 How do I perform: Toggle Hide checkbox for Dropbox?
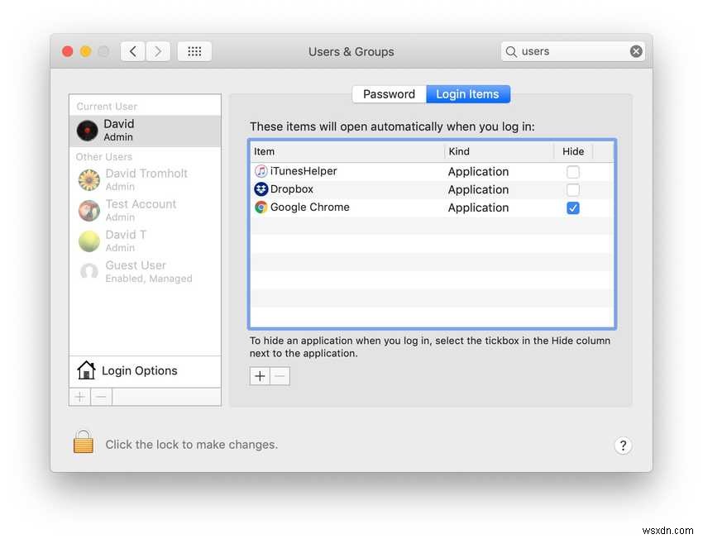pos(572,189)
